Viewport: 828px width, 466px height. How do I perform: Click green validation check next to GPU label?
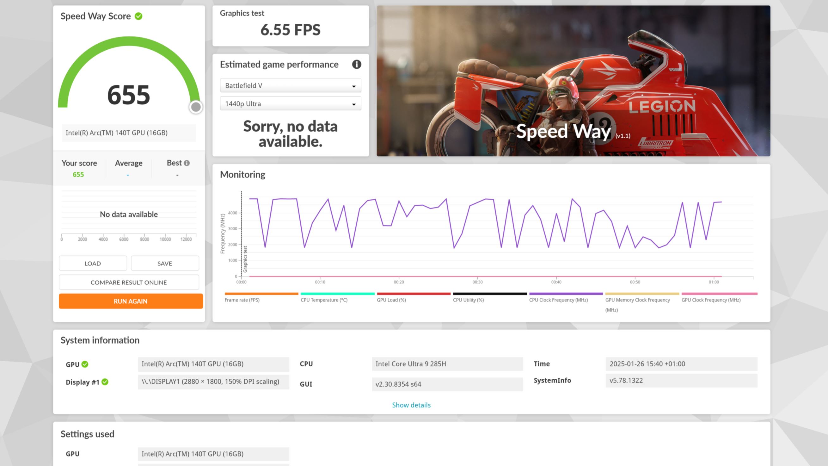85,364
